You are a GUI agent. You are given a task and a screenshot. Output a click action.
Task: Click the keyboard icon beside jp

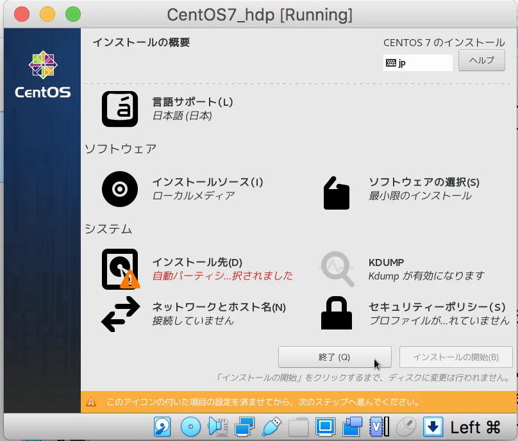[x=391, y=63]
